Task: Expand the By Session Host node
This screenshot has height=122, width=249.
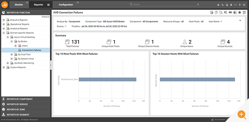Action: [11, 59]
